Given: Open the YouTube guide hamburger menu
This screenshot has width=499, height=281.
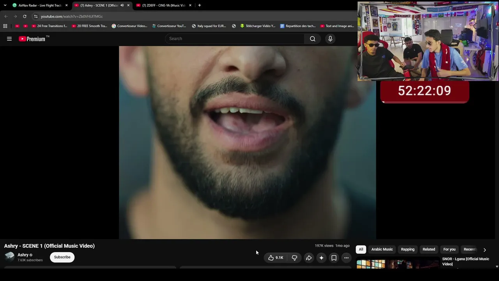Looking at the screenshot, I should (9, 39).
